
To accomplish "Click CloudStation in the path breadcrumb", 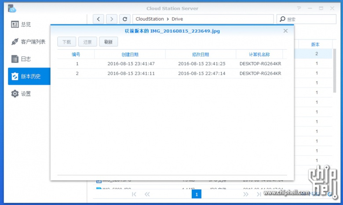I will click(x=150, y=19).
